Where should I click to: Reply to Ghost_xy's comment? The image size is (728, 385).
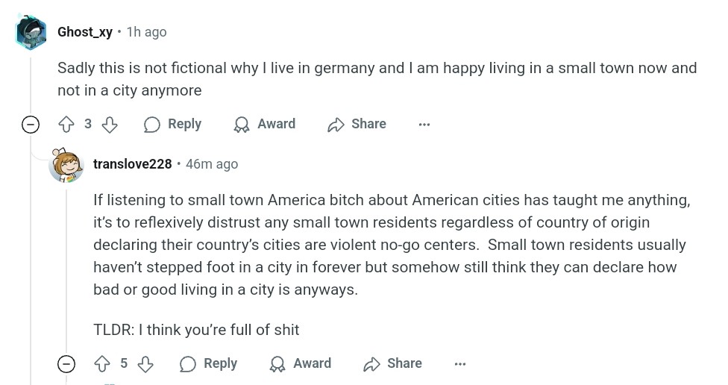(173, 125)
